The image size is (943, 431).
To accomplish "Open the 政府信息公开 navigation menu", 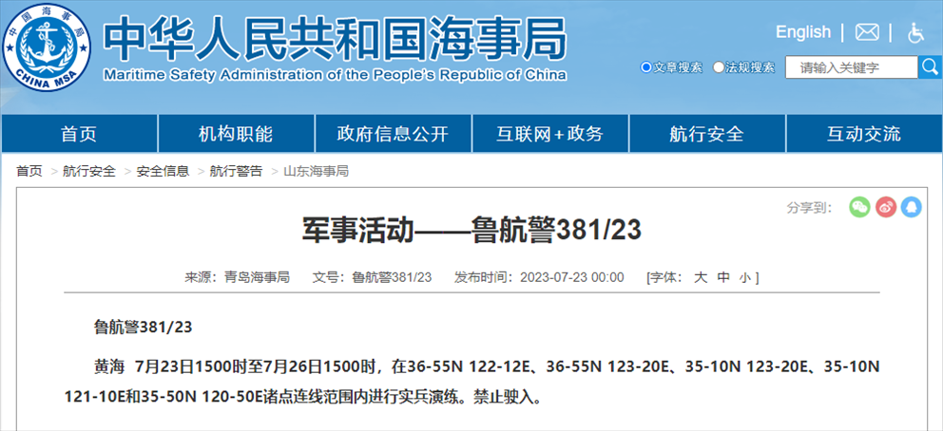I will click(393, 134).
